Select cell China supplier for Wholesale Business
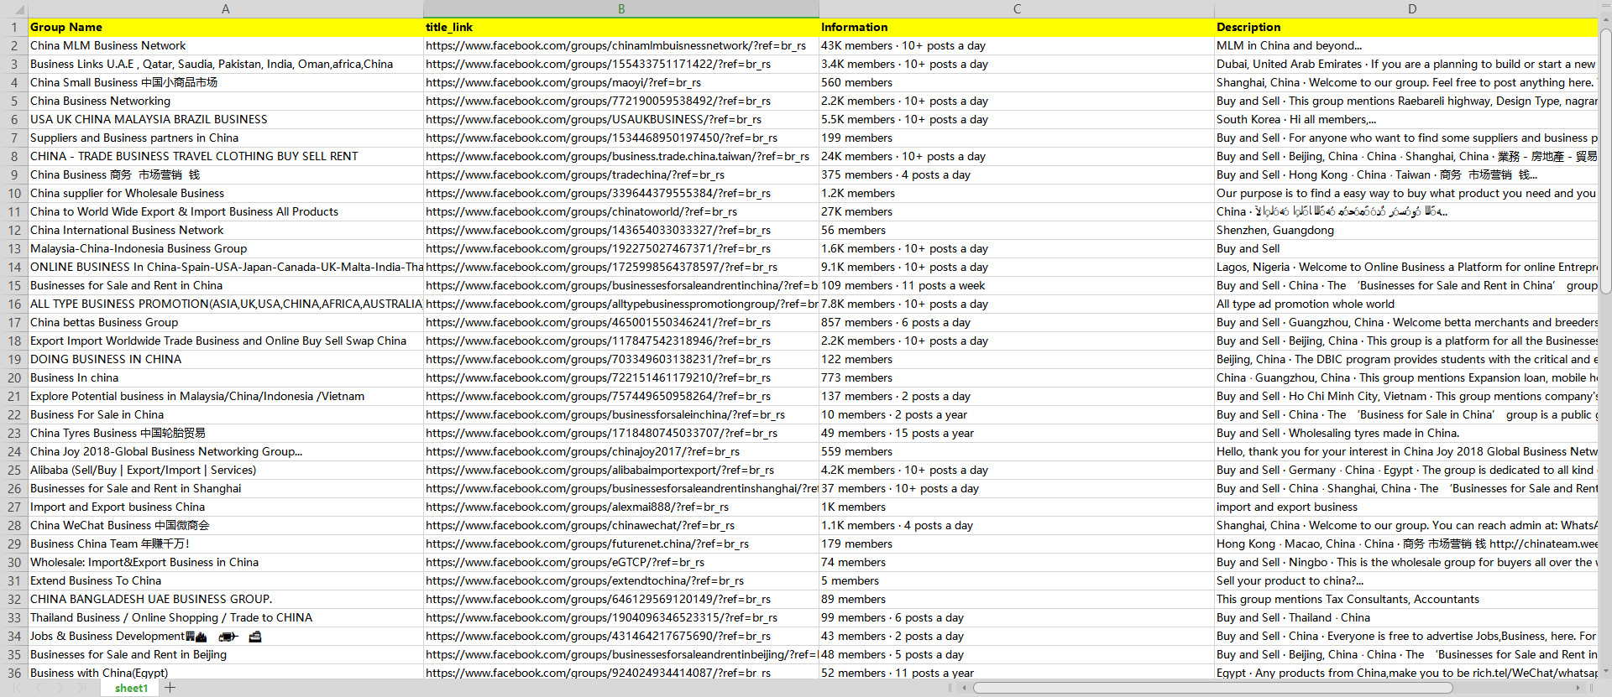Image resolution: width=1612 pixels, height=697 pixels. coord(226,193)
